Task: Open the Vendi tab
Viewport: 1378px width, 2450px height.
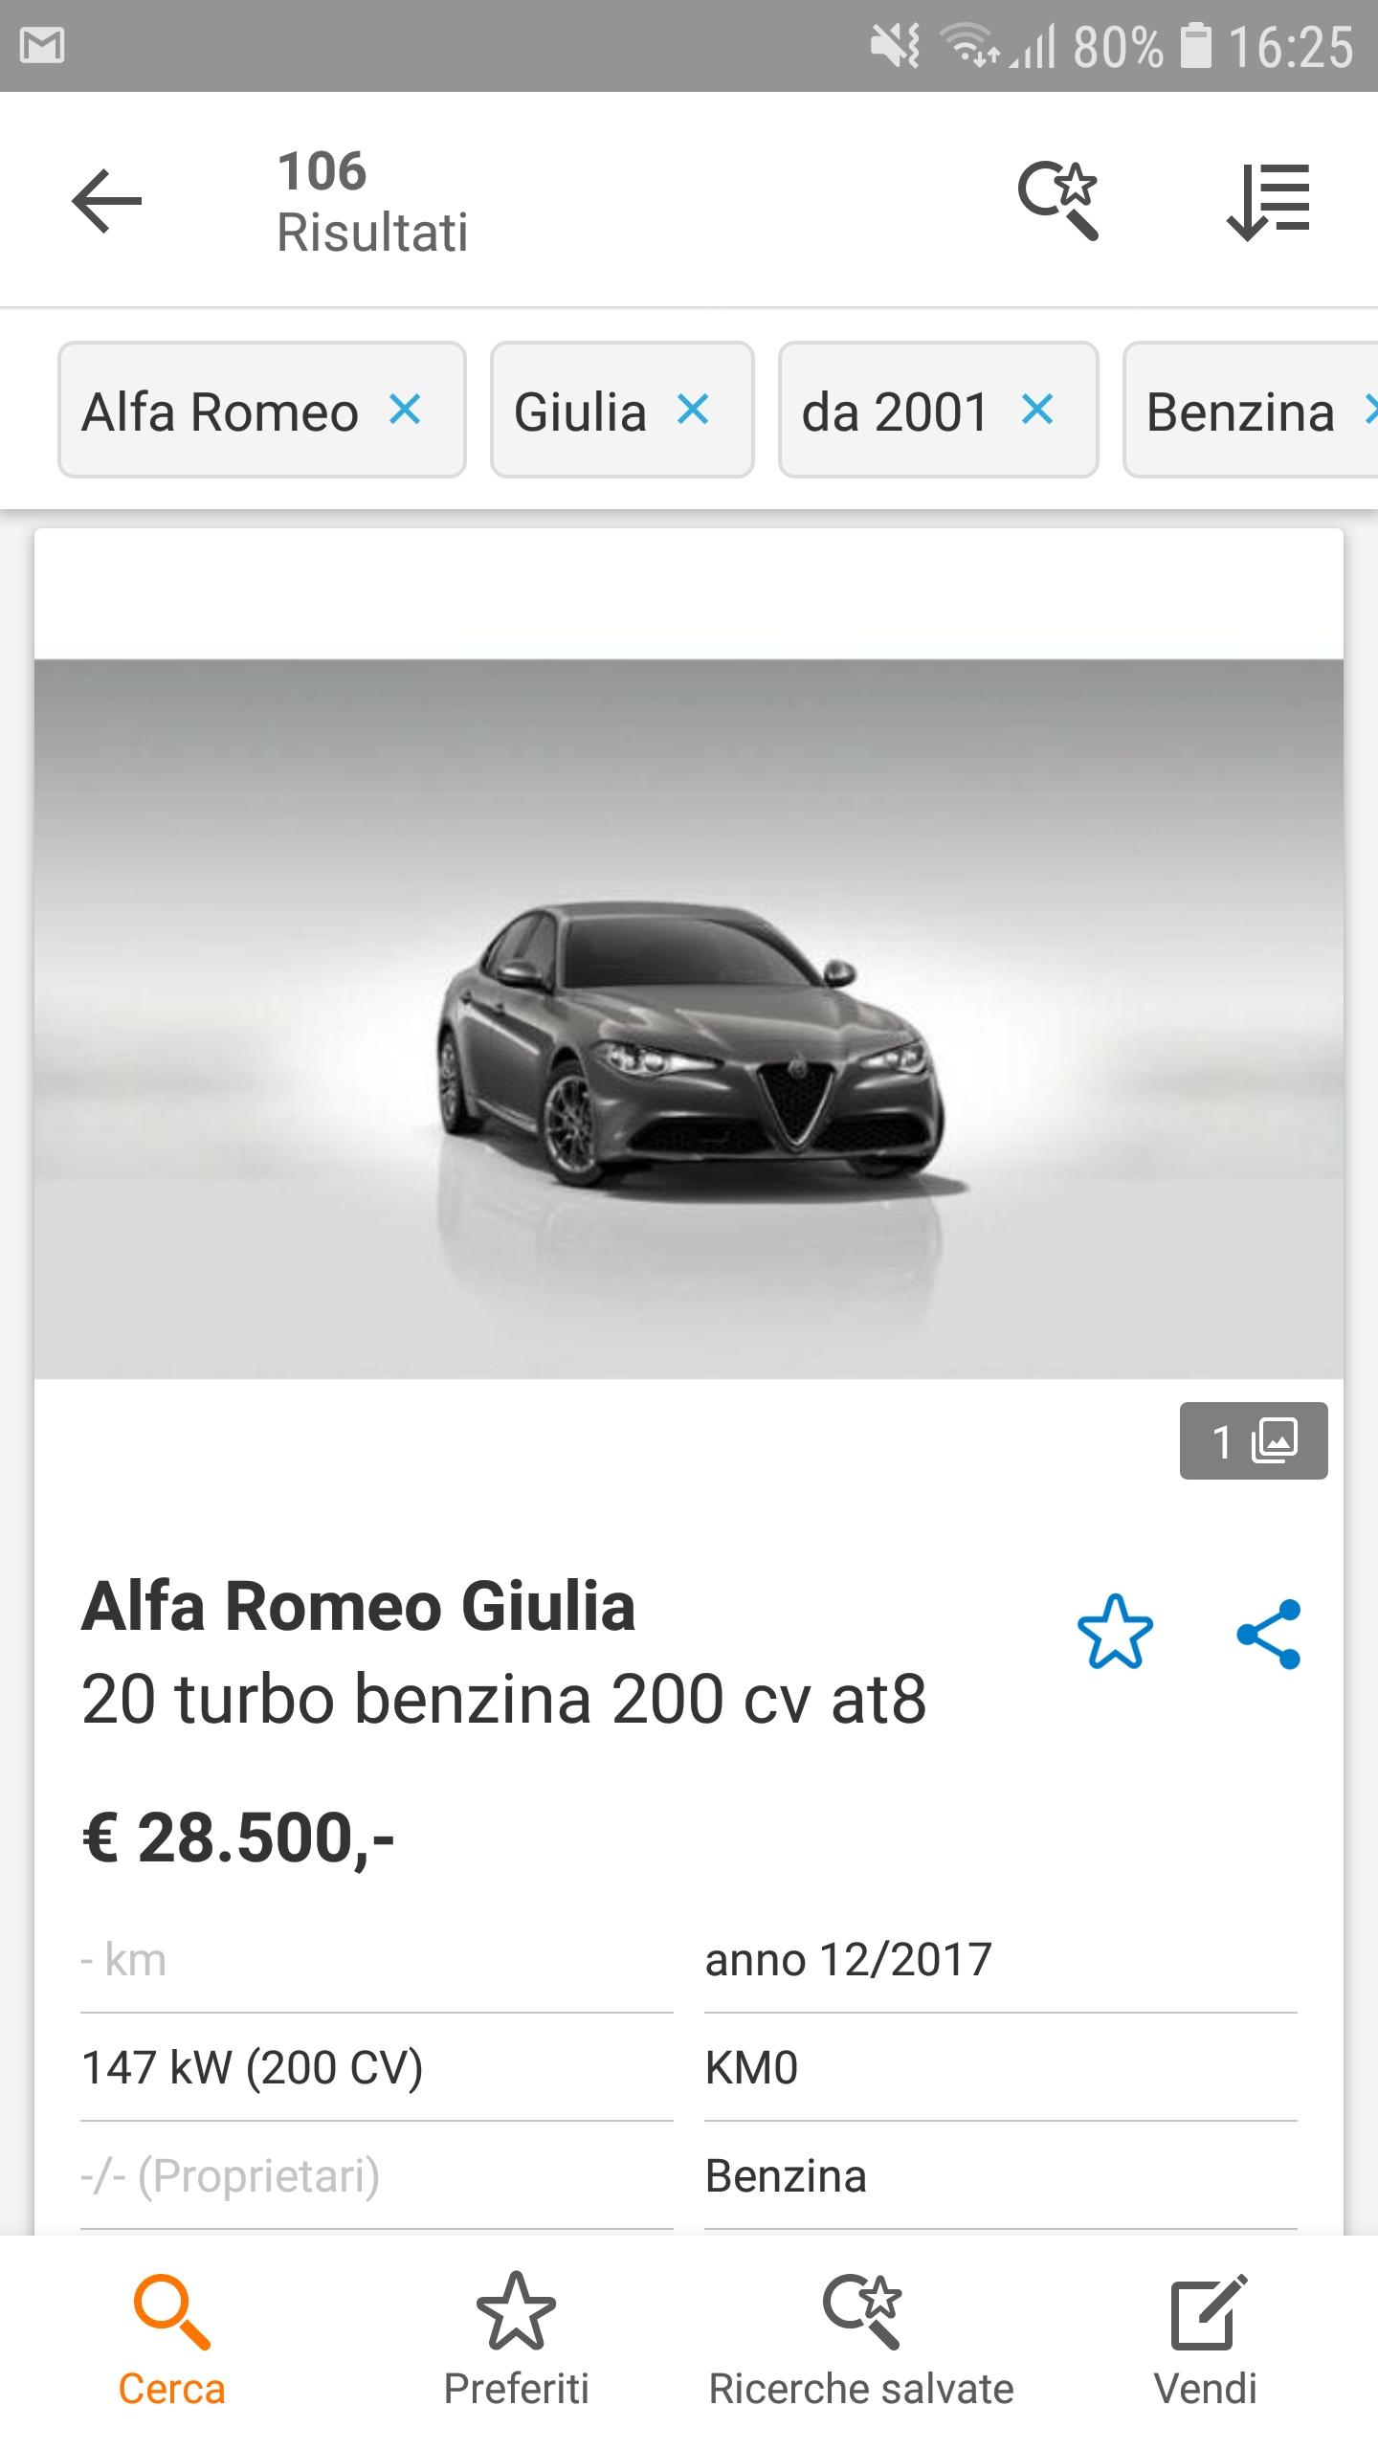Action: 1206,2342
